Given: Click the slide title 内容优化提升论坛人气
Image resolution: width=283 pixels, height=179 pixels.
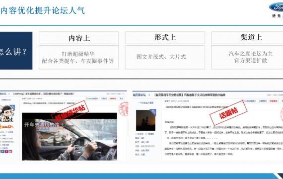Looking at the screenshot, I should [x=43, y=10].
